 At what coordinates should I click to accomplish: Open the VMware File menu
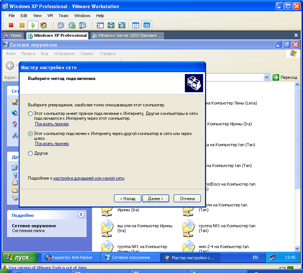(12, 16)
